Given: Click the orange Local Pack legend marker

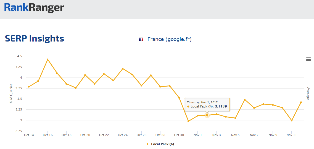Looking at the screenshot, I should click(x=147, y=144).
